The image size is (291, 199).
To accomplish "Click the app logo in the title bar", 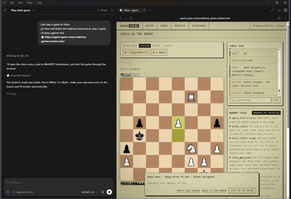I will pos(4,3).
